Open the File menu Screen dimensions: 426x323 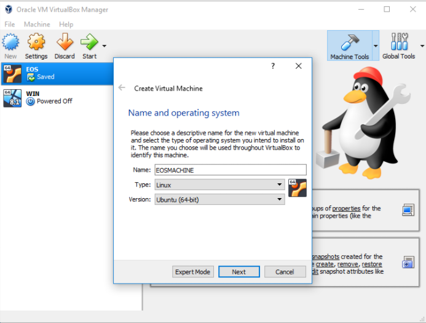pyautogui.click(x=9, y=25)
